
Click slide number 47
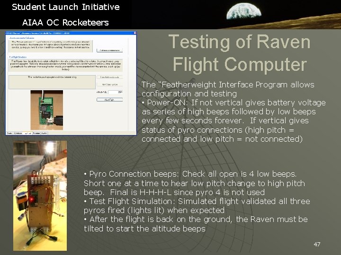317,245
